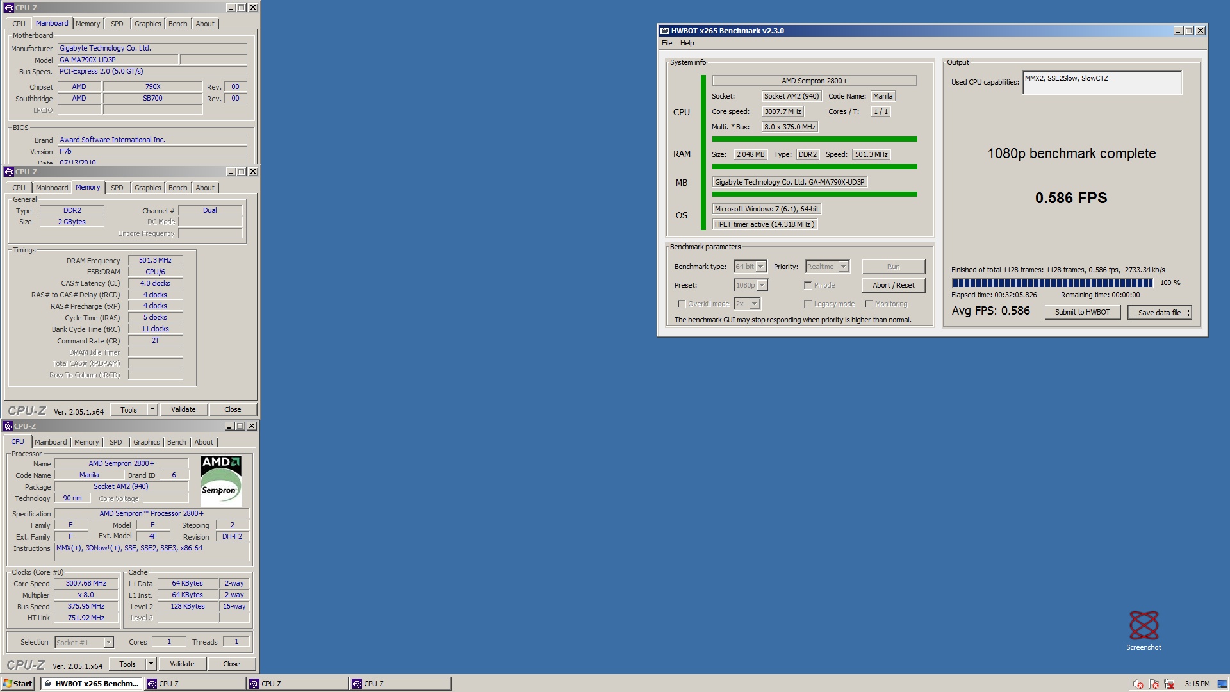
Task: Click the Core speed 3007.7 MHz field
Action: click(782, 111)
